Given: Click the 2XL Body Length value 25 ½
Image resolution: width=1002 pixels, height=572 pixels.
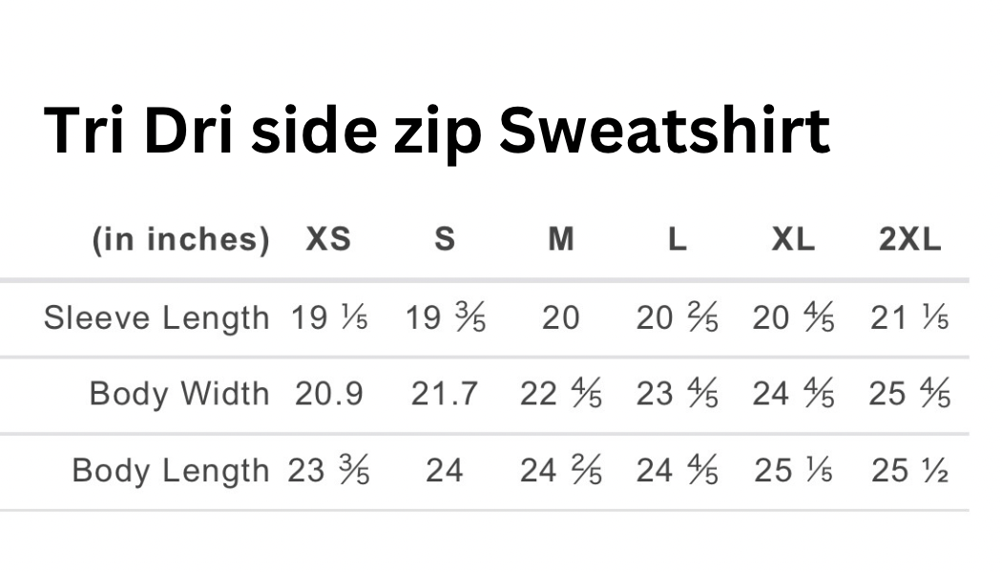Looking at the screenshot, I should pyautogui.click(x=909, y=470).
